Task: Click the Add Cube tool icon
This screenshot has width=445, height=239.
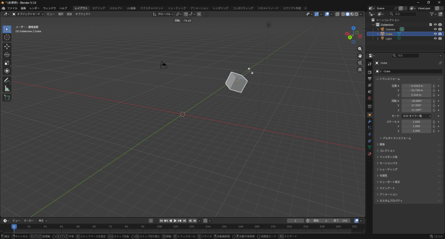Action: [7, 98]
